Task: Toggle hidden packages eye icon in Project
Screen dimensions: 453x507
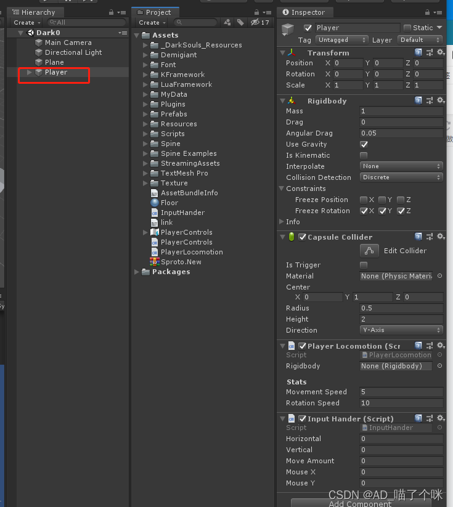Action: pyautogui.click(x=255, y=22)
